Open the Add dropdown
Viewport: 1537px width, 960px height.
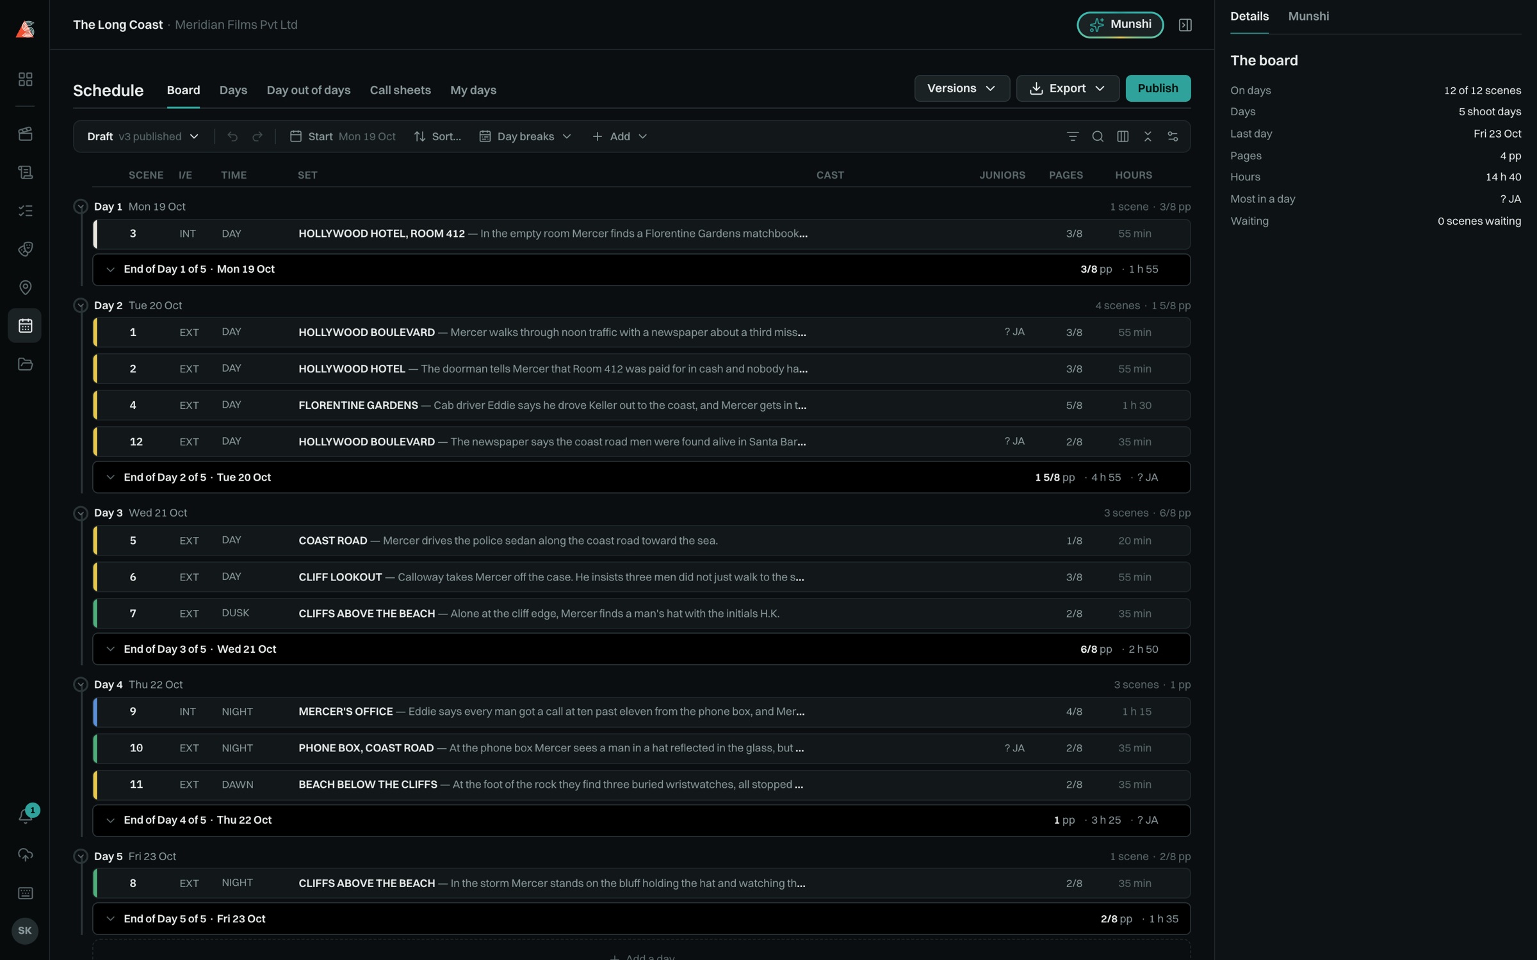pos(620,136)
